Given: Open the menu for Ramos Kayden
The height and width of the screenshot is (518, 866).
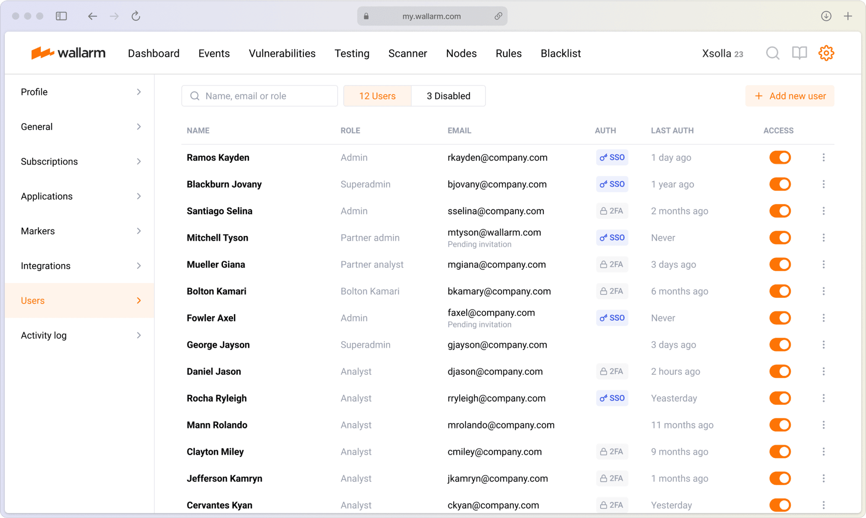Looking at the screenshot, I should click(824, 158).
